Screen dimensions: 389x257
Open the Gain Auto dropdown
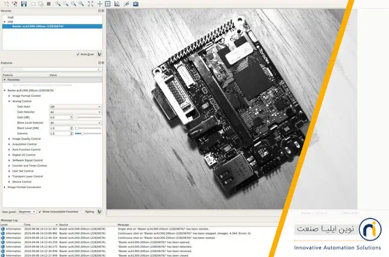[76, 107]
